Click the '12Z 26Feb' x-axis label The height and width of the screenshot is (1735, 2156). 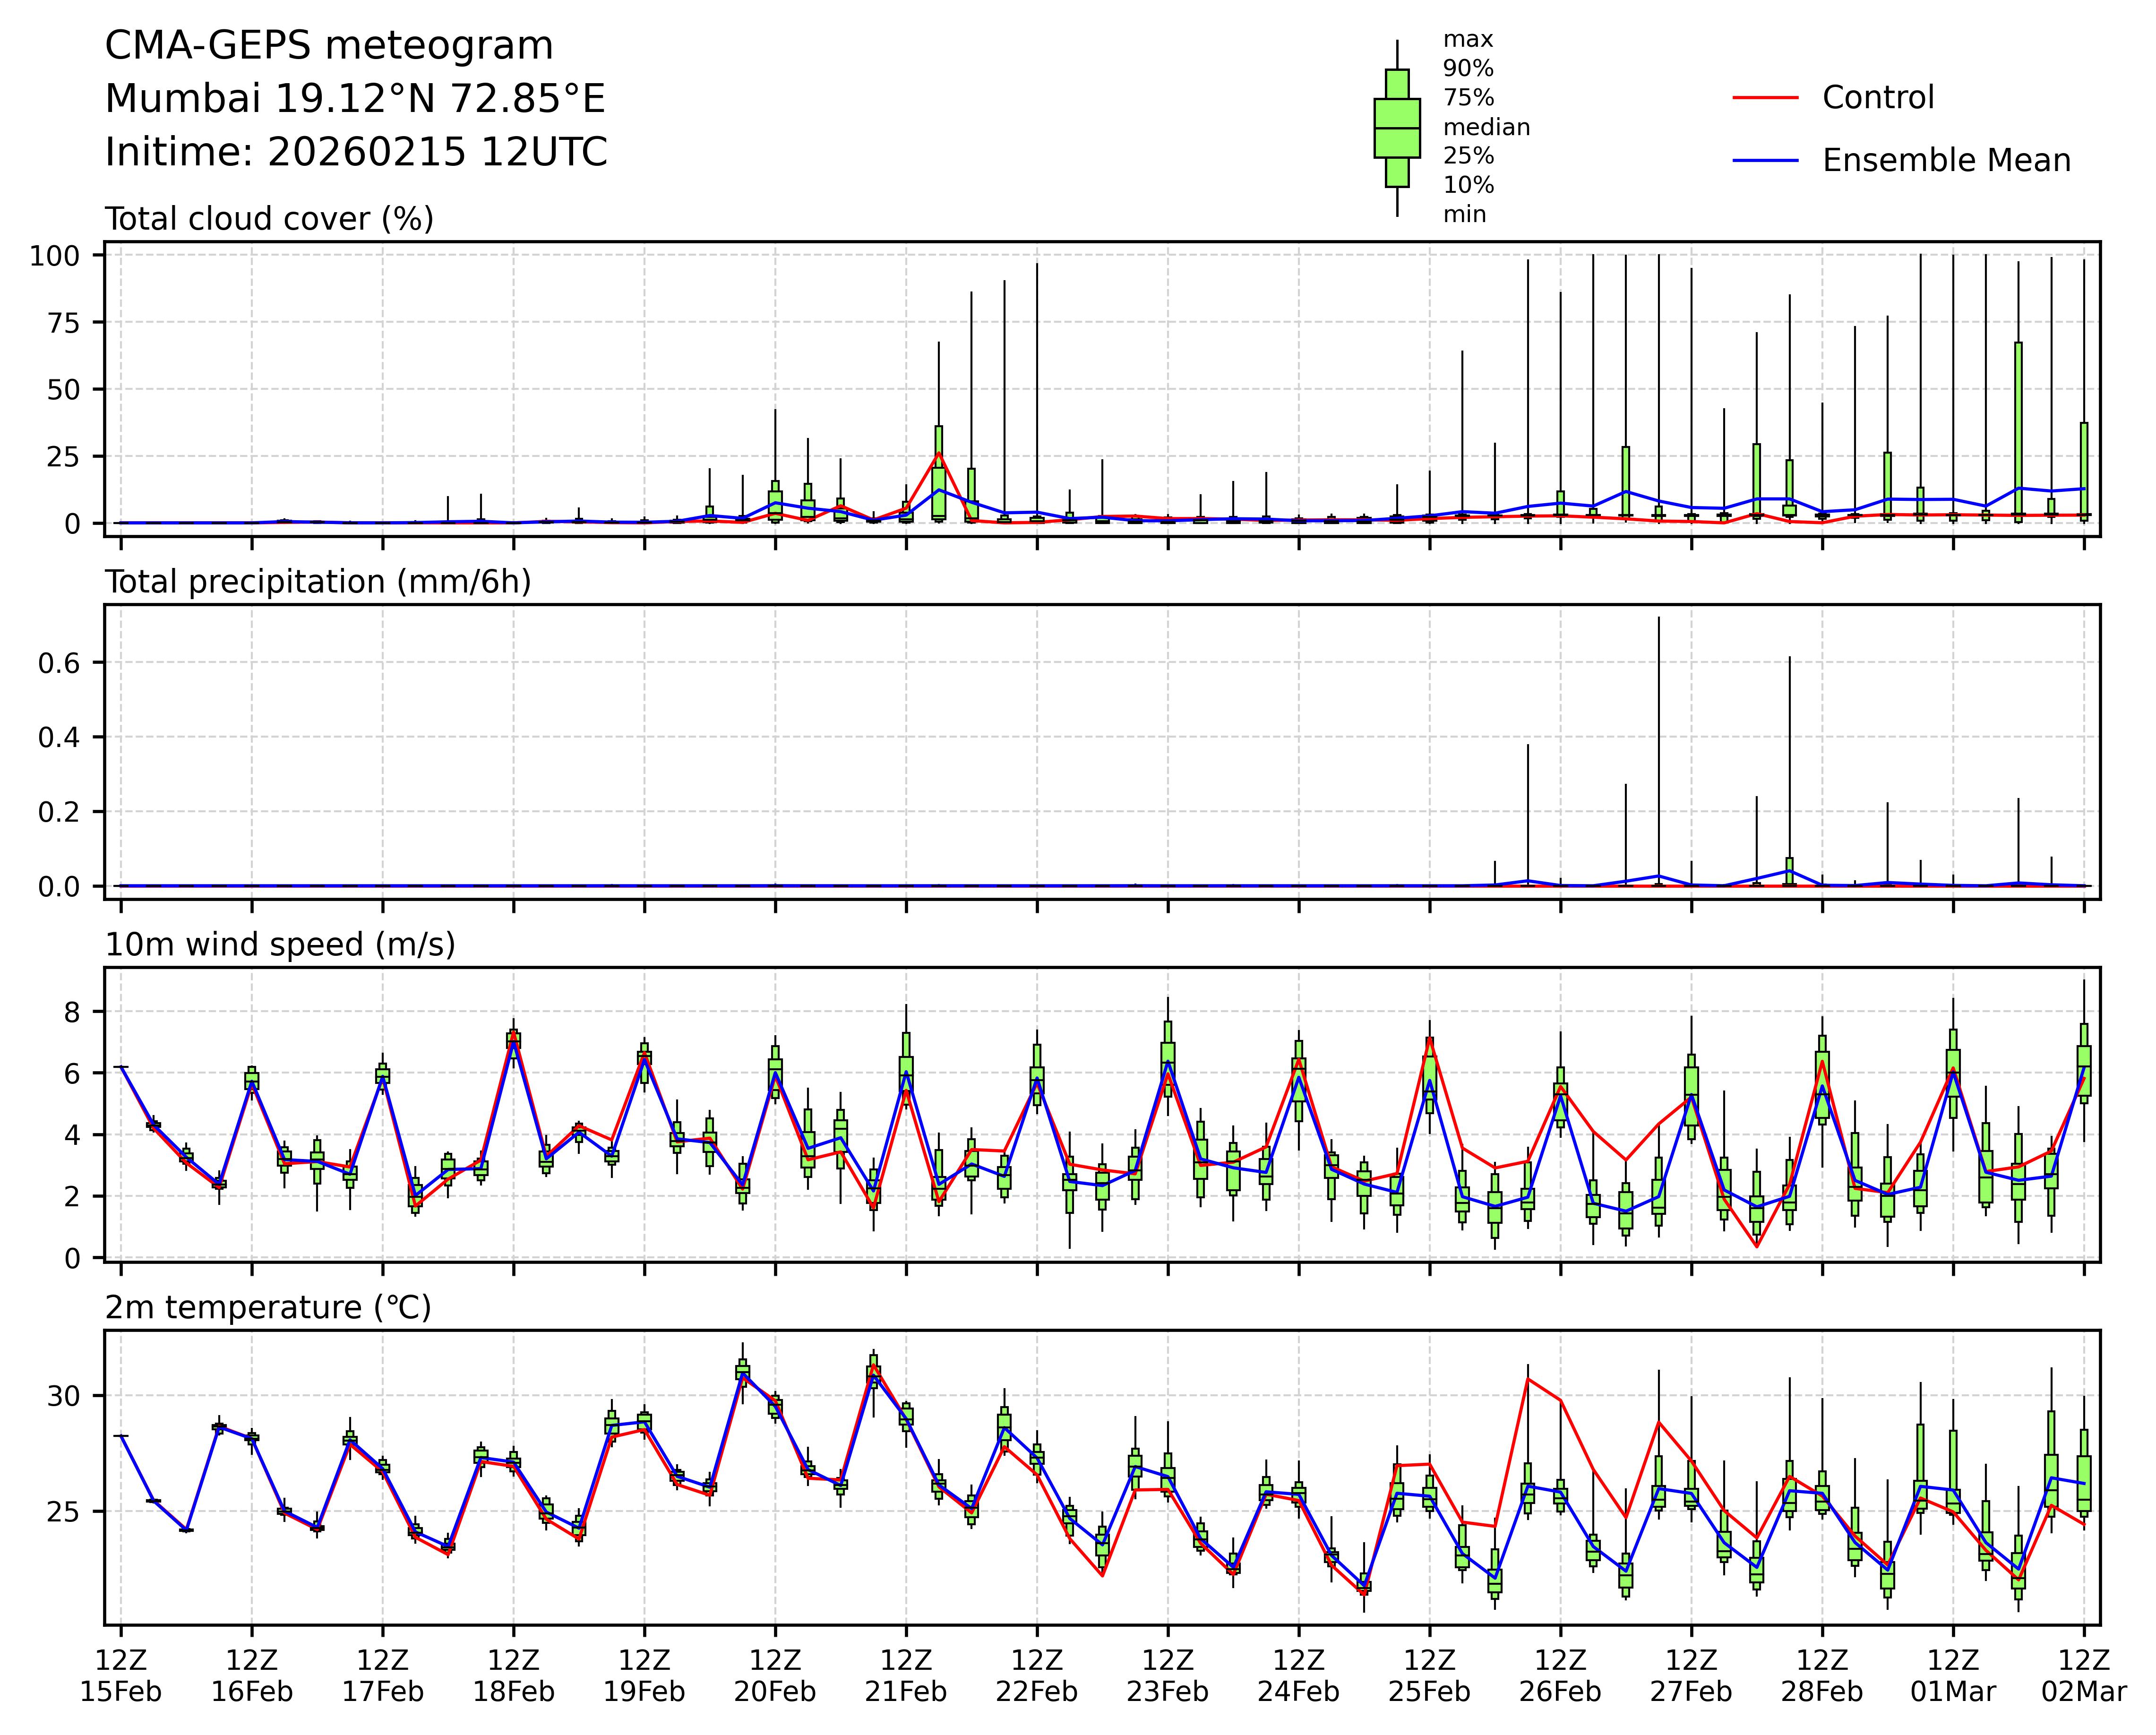click(1560, 1676)
